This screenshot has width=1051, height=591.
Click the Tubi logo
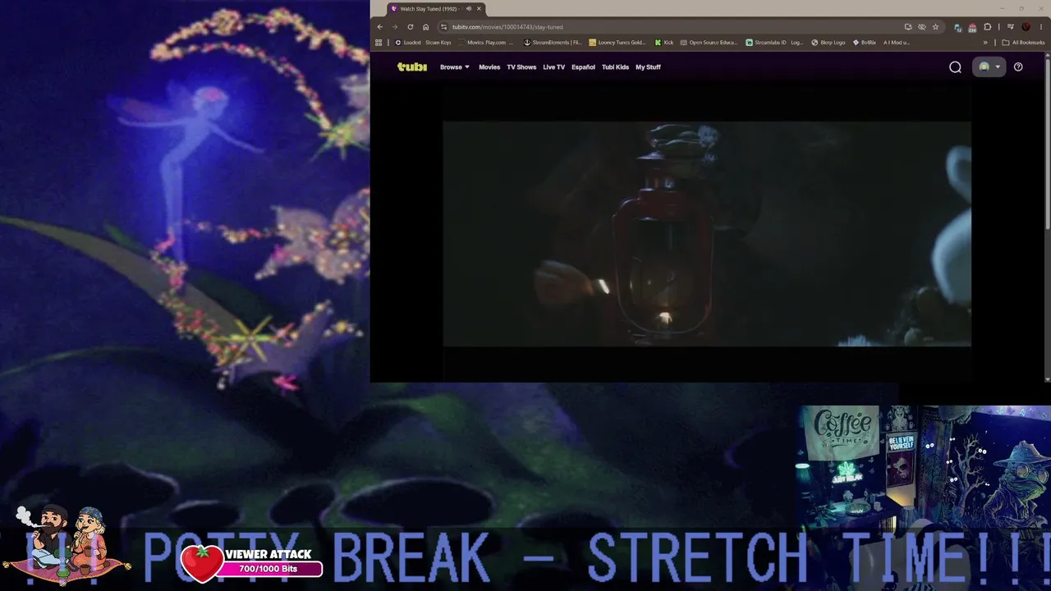tap(412, 67)
